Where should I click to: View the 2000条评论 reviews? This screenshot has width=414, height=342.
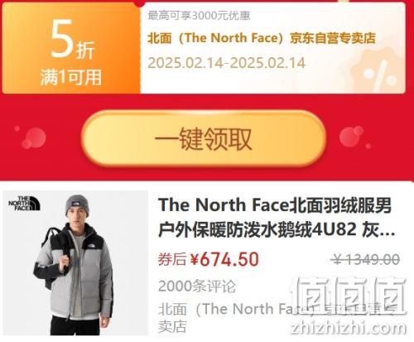click(x=197, y=286)
